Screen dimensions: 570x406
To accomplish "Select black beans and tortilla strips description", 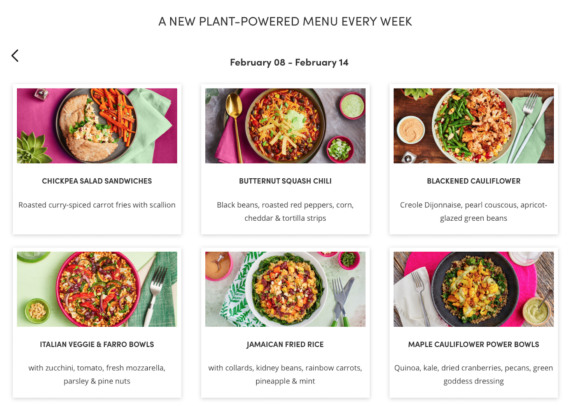I will (285, 211).
